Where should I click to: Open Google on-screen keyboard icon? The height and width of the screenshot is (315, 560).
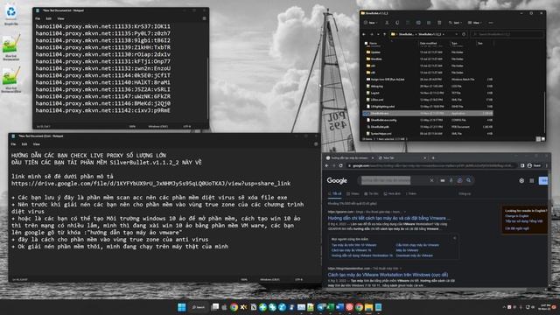pyautogui.click(x=443, y=181)
